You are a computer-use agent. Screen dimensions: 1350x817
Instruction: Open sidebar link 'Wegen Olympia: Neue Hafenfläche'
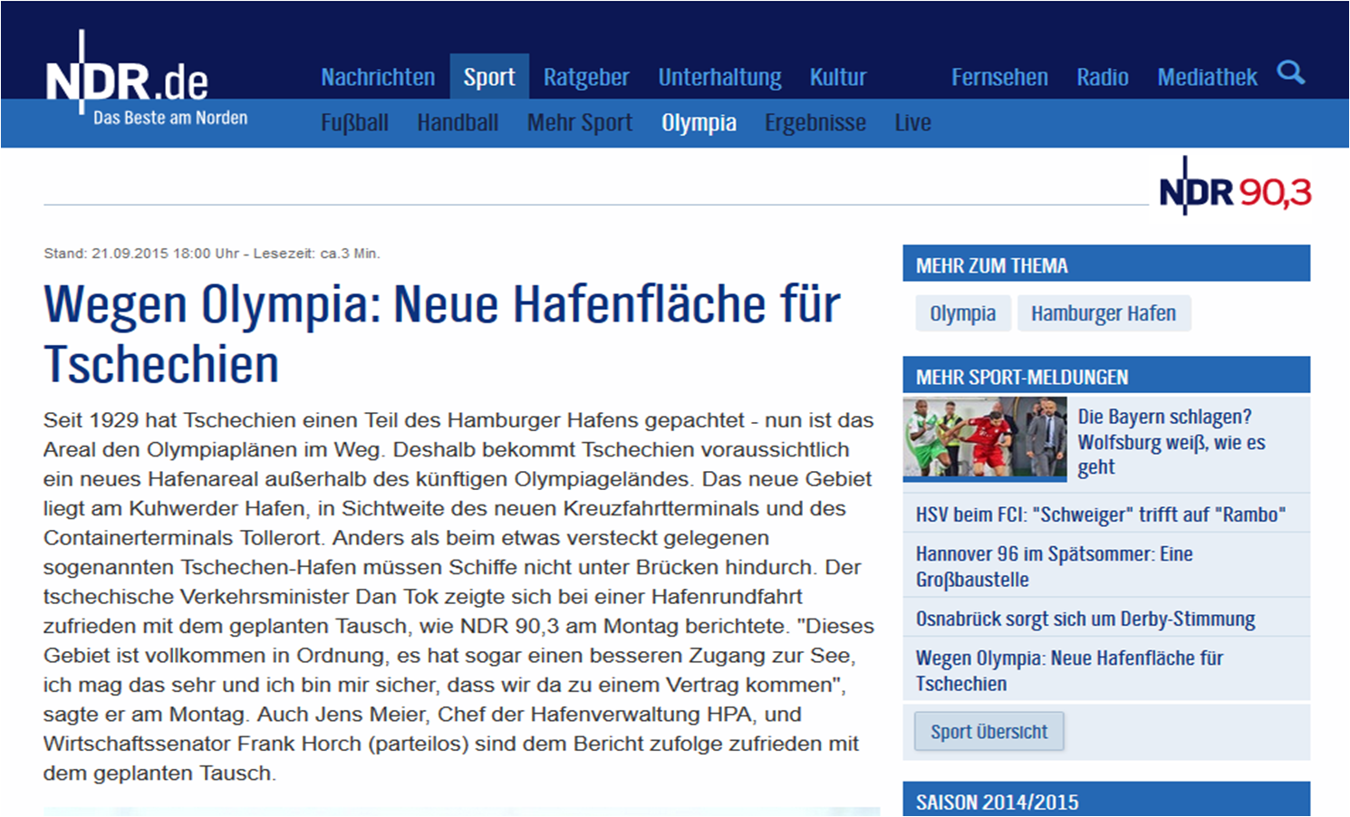pos(1069,670)
